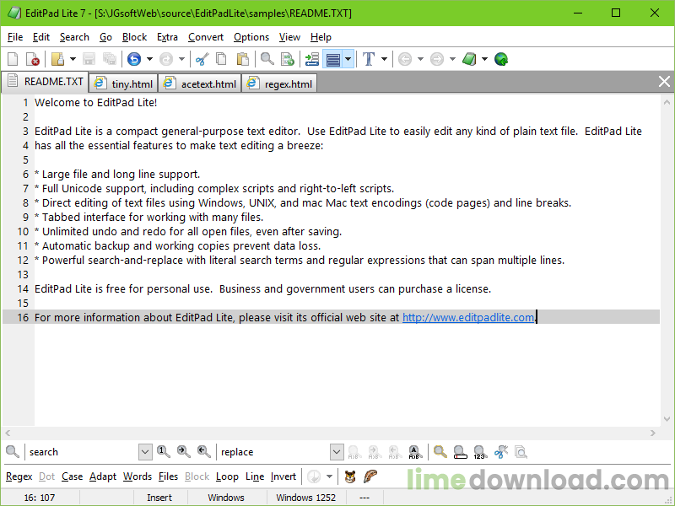Screen dimensions: 675x506
Task: Click the globe web browser icon
Action: coord(501,59)
